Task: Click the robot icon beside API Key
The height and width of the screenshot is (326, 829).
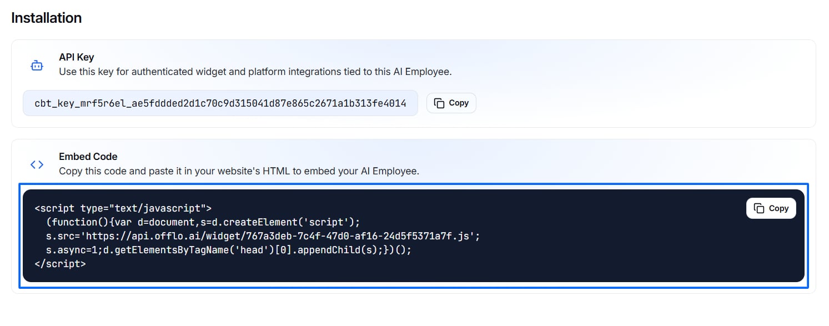Action: 37,66
